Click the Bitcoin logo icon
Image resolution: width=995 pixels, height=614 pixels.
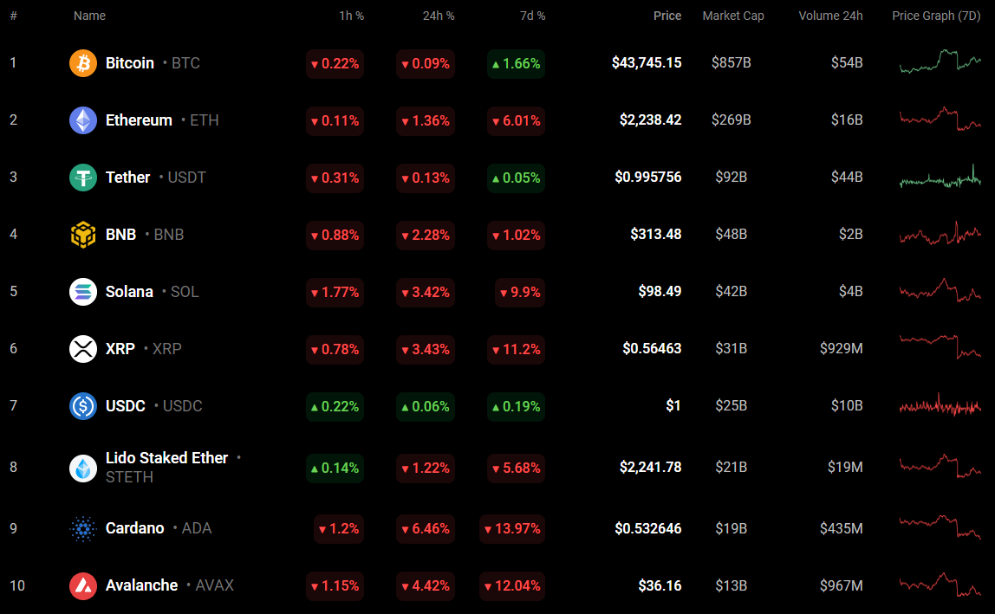[x=83, y=63]
